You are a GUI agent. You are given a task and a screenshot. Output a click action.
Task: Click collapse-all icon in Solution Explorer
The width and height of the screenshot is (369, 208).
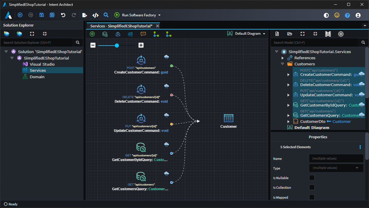tap(45, 34)
